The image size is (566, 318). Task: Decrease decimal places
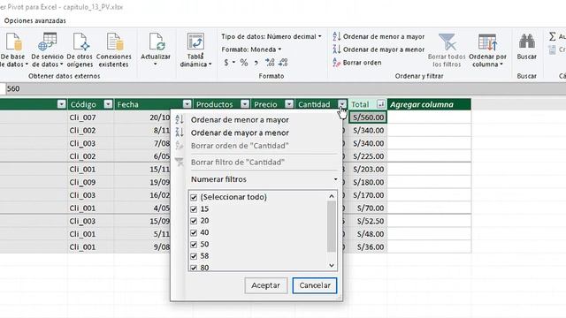(283, 63)
